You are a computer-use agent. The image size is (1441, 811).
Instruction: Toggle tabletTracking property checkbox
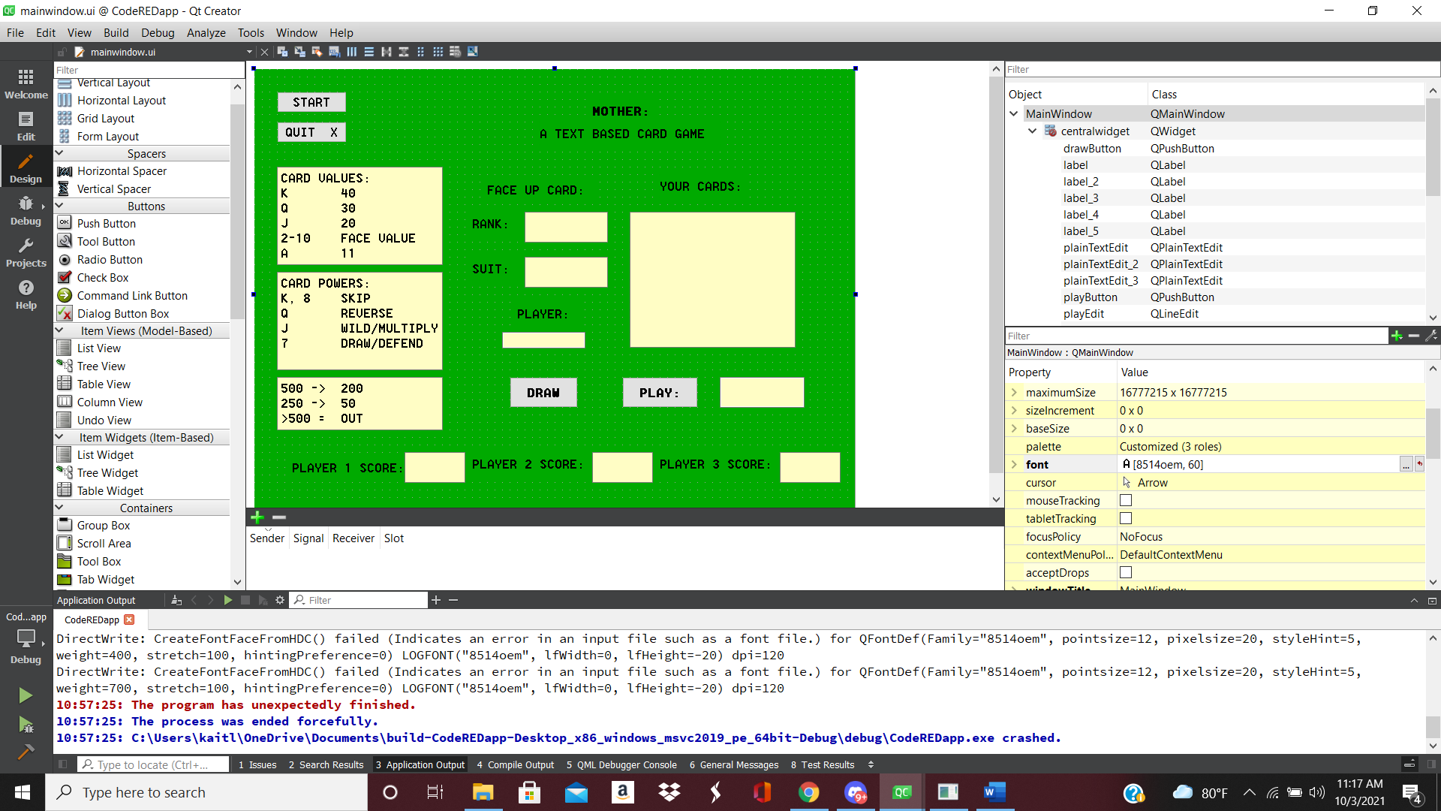[x=1126, y=518]
